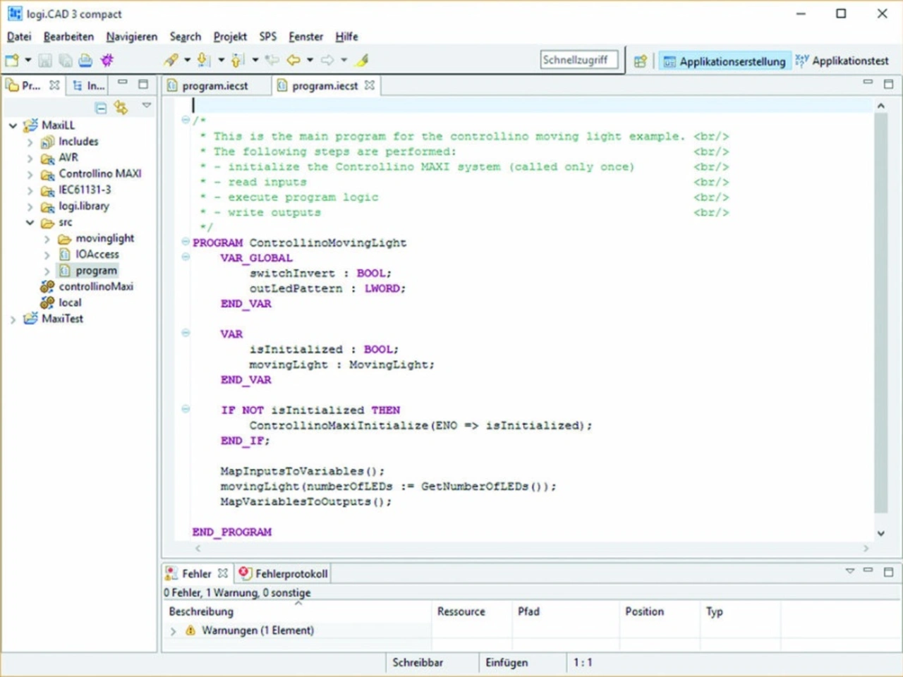The image size is (903, 677).
Task: Switch to Applikationstest perspective
Action: tap(842, 61)
